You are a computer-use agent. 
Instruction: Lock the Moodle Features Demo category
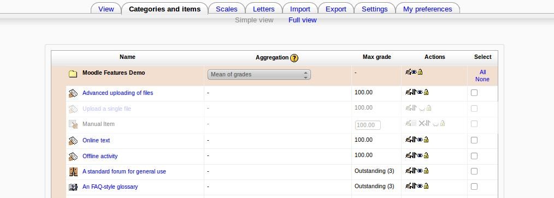click(x=420, y=72)
